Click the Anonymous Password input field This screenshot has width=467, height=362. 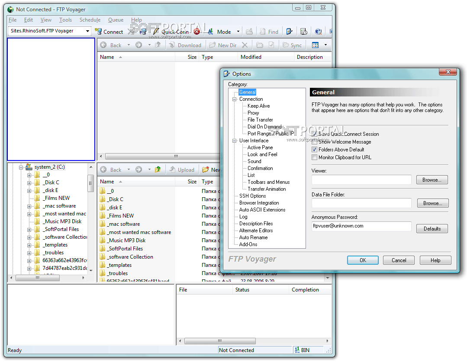(361, 226)
